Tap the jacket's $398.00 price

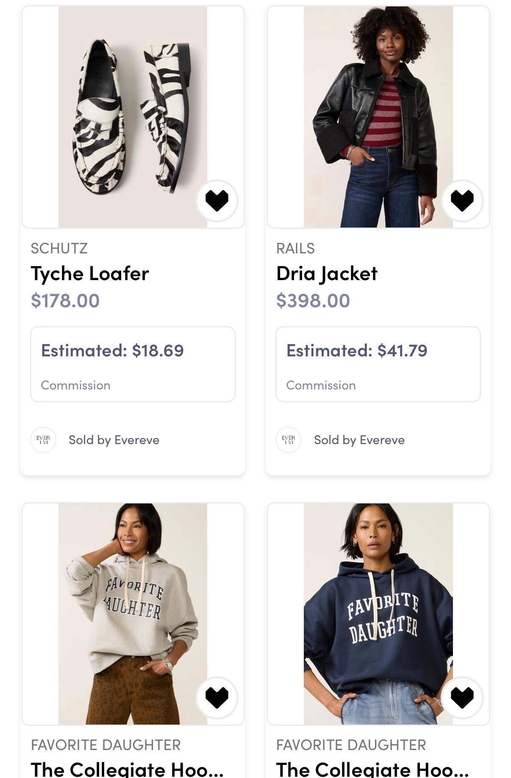click(313, 301)
